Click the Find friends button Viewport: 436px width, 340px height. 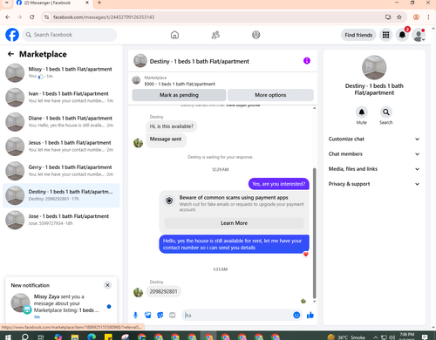pos(358,35)
